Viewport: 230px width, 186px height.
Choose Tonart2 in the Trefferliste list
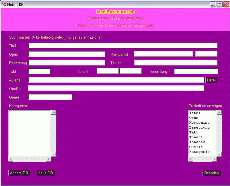click(x=197, y=142)
